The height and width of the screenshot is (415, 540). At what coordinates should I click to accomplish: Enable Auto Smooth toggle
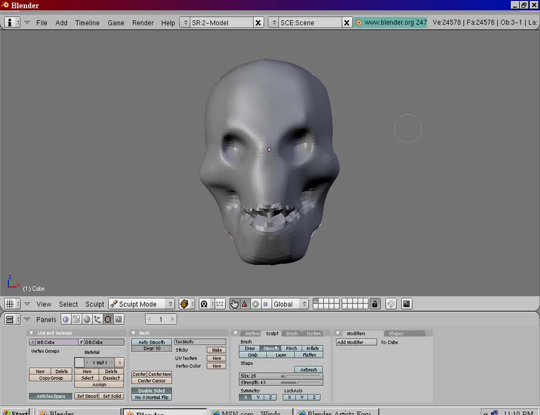(151, 342)
